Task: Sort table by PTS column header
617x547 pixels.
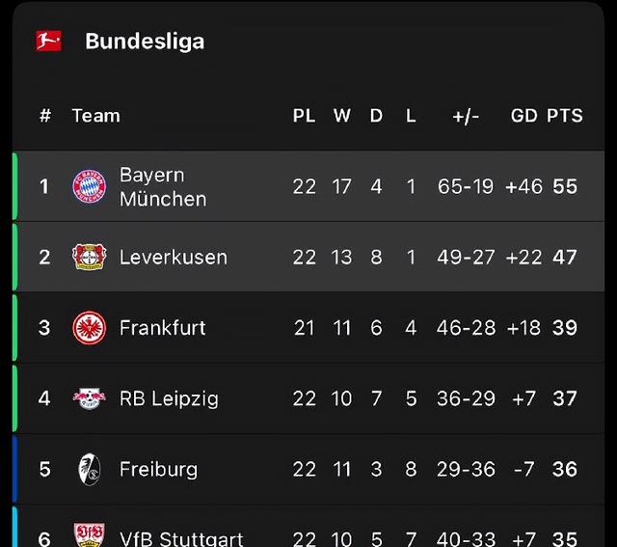Action: (565, 116)
